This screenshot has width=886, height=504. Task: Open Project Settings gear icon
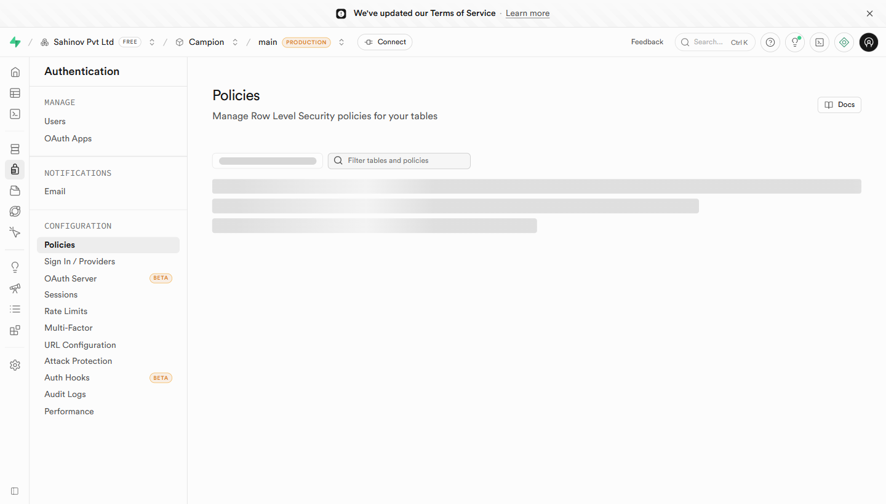tap(15, 365)
